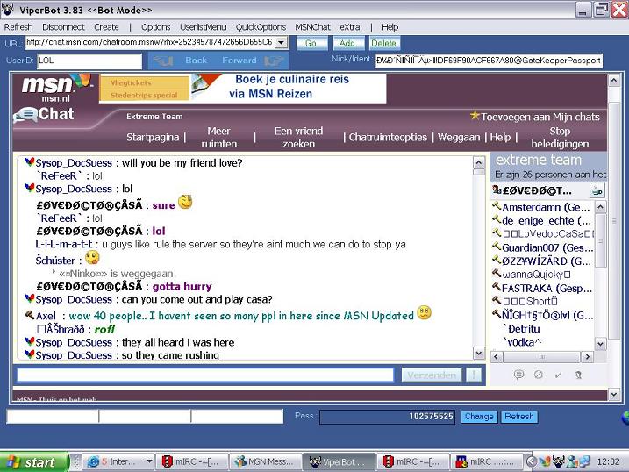Click the Verzenden send button
This screenshot has width=629, height=472.
click(x=432, y=375)
